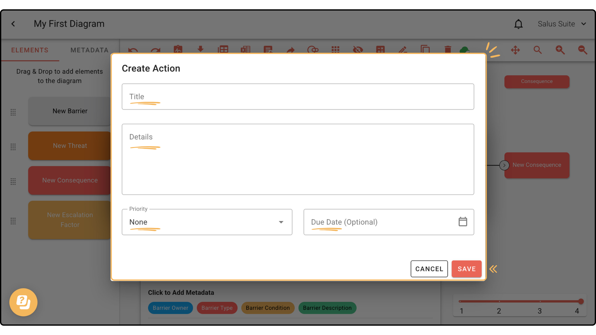Select the ELEMENTS tab
596x335 pixels.
[29, 50]
